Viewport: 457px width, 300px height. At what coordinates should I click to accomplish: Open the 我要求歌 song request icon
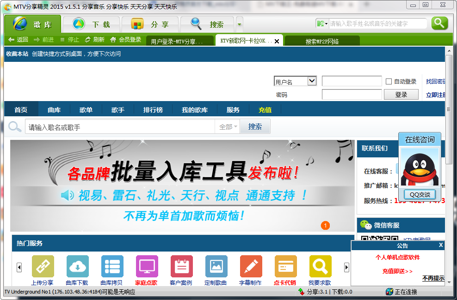(x=320, y=267)
